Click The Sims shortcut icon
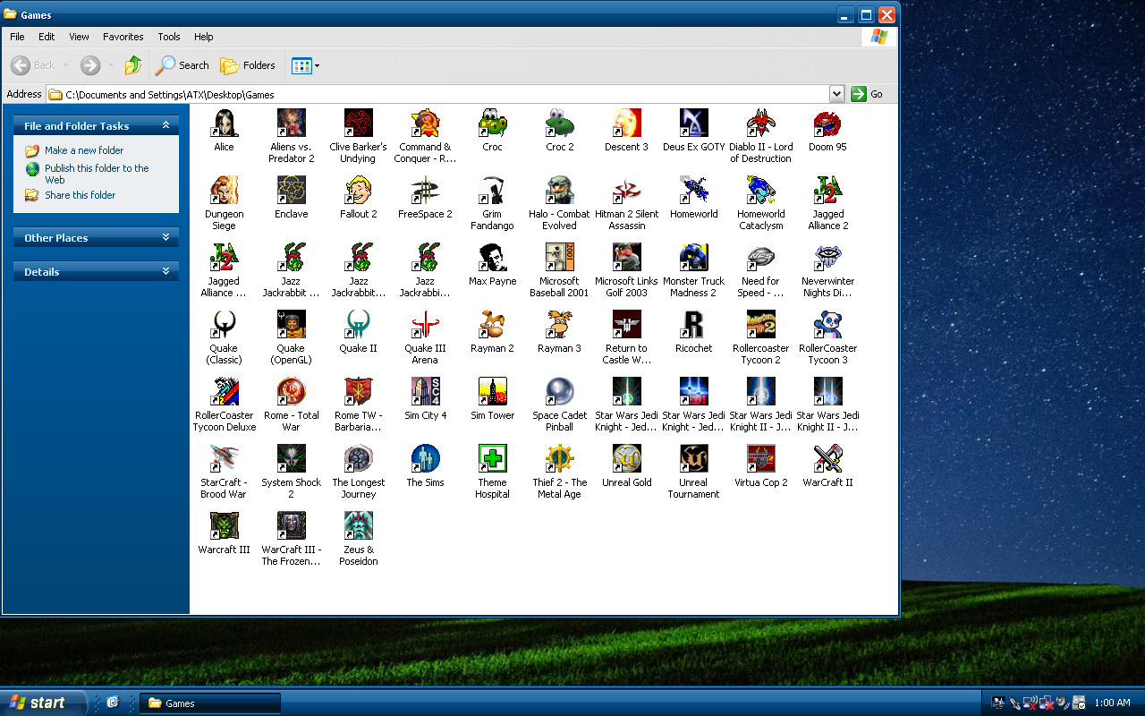 [x=425, y=458]
